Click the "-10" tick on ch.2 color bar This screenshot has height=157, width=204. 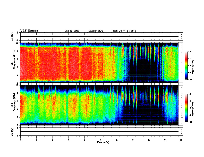point(190,122)
